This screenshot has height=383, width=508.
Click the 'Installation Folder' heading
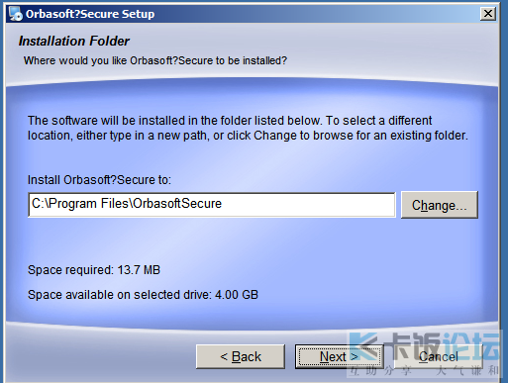[x=74, y=42]
